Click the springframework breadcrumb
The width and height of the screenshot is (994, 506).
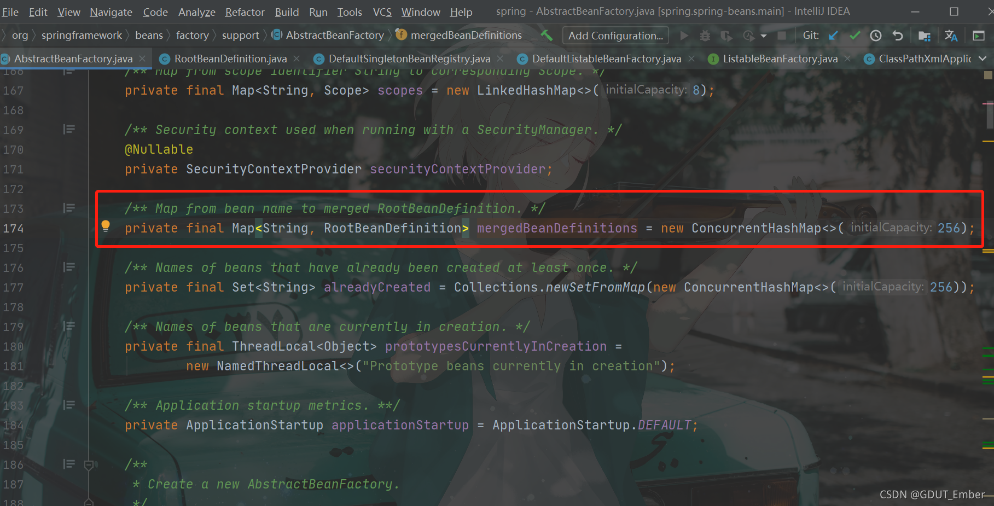click(x=82, y=35)
